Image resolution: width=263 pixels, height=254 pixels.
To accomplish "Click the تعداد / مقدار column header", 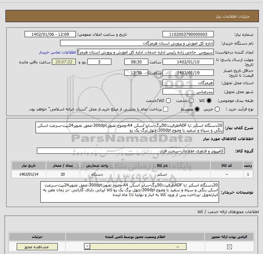I will [63, 165].
